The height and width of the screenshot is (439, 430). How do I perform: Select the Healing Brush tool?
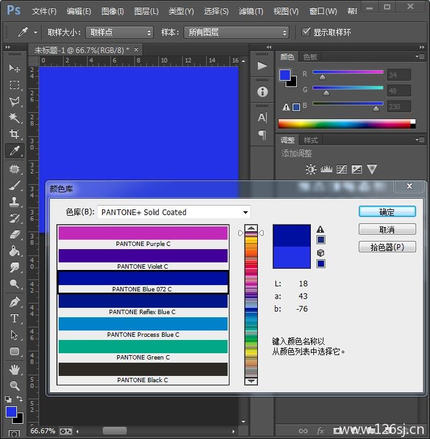[15, 168]
